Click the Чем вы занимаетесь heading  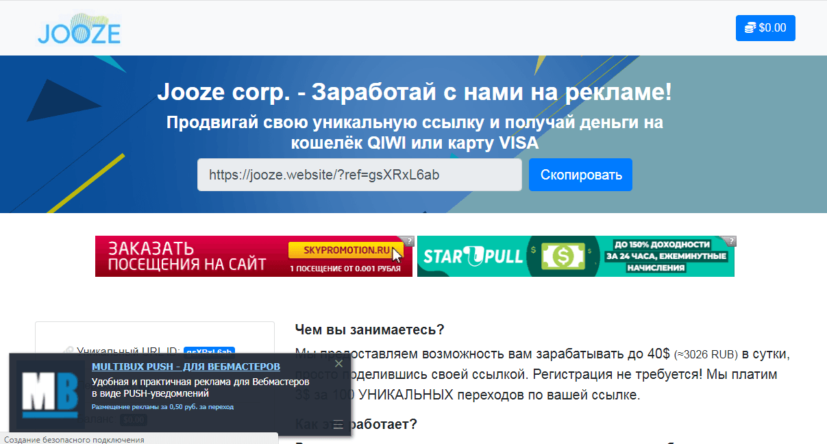(x=369, y=330)
